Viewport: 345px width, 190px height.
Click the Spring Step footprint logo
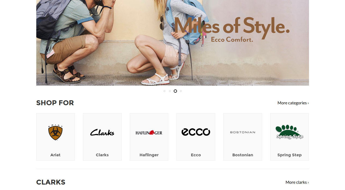[x=289, y=132]
